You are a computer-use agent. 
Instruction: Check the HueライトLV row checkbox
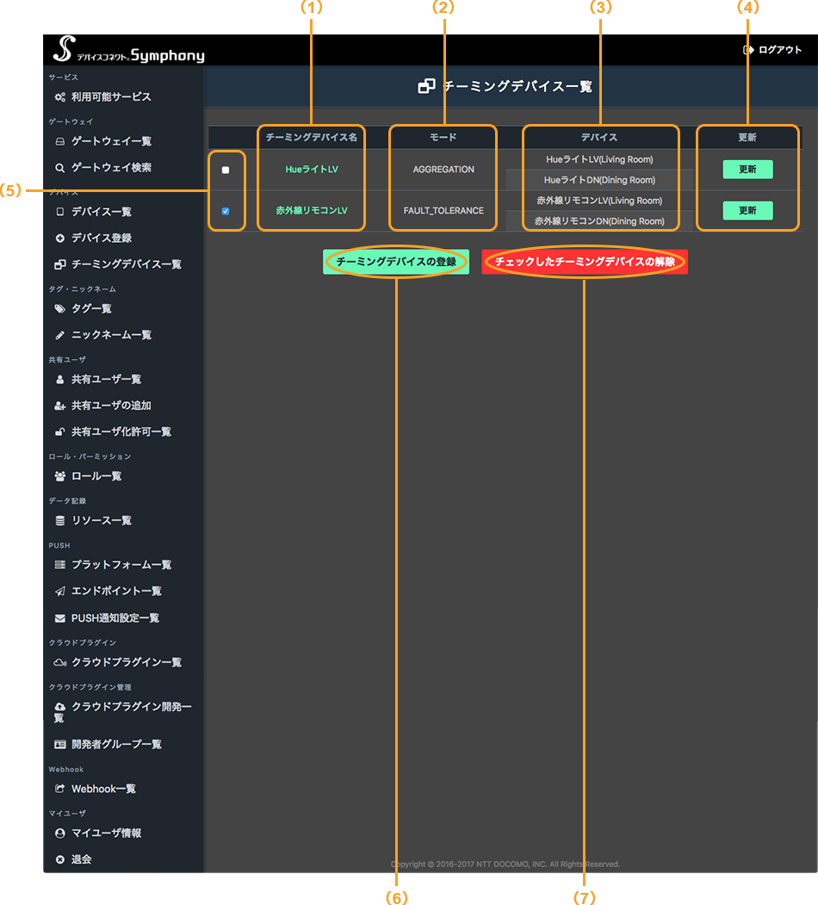(x=226, y=170)
